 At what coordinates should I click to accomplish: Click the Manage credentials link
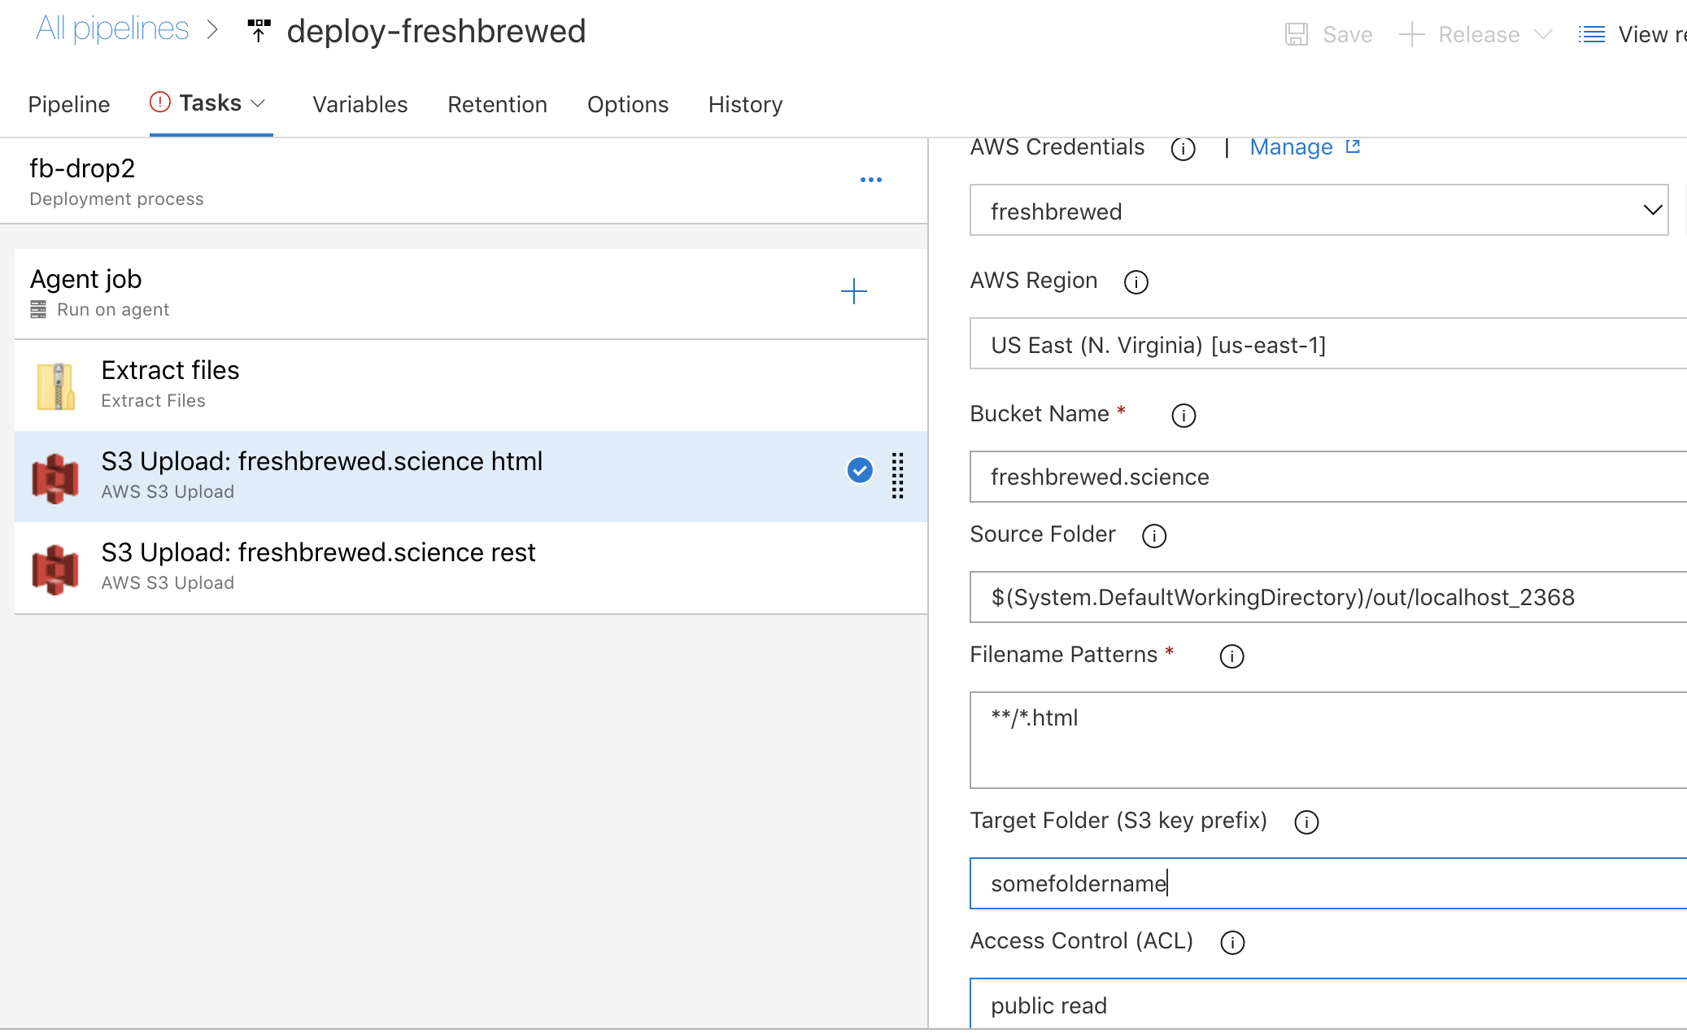(1291, 146)
